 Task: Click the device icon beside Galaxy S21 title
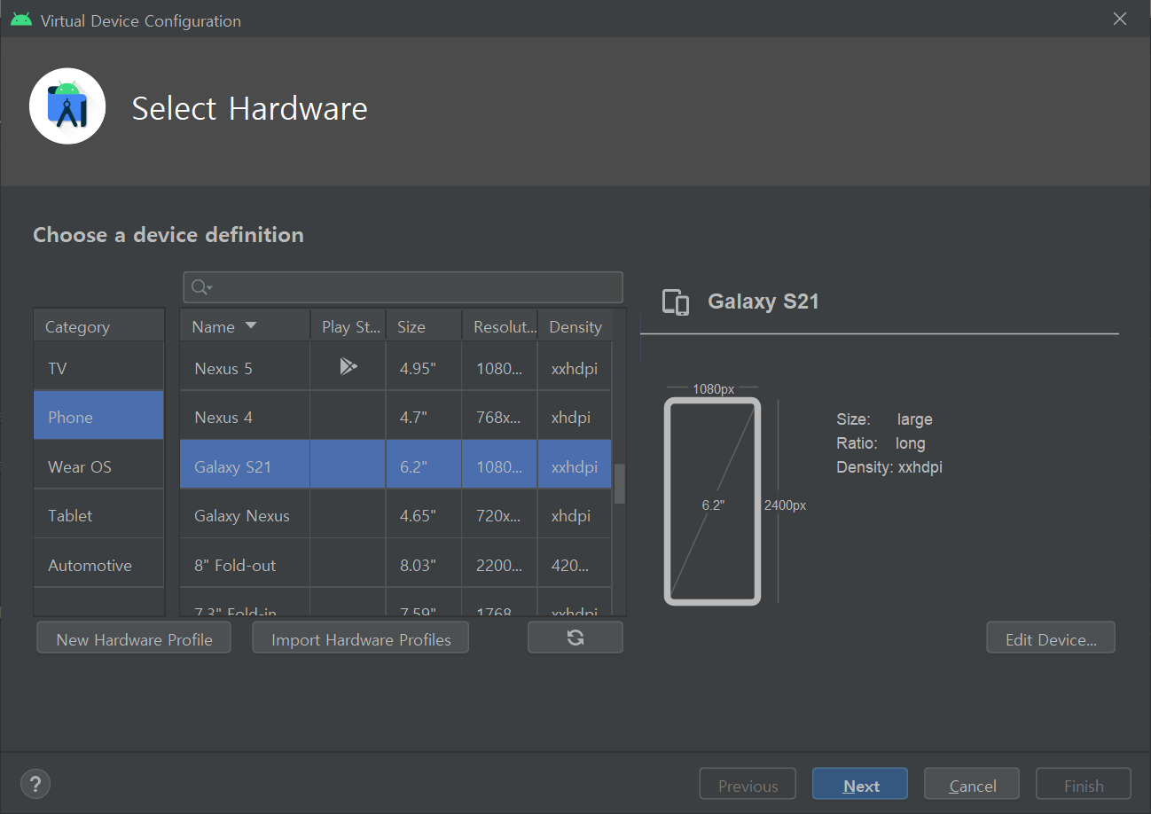tap(676, 302)
